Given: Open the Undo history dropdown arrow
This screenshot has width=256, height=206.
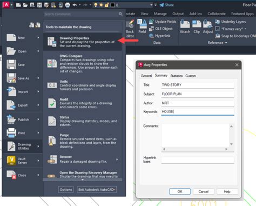Looking at the screenshot, I should (x=80, y=5).
